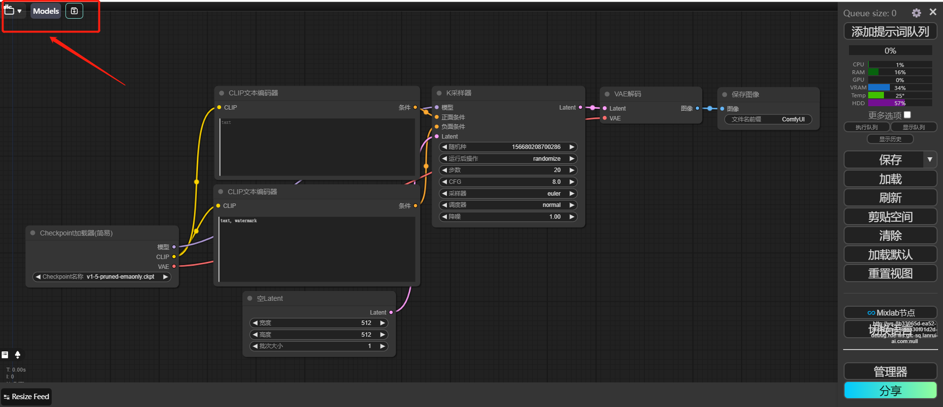Screen dimensions: 943x407
Task: Click the 0% progress bar
Action: 890,51
